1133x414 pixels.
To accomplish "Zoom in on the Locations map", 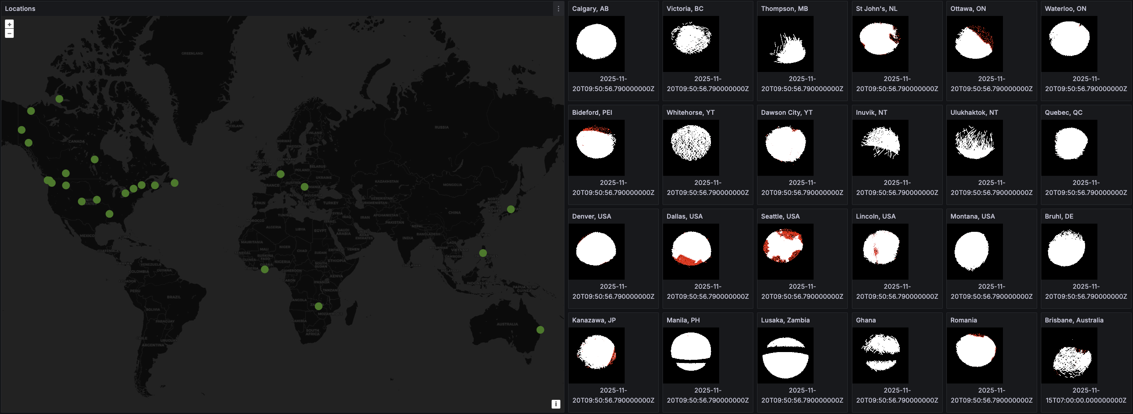I will pos(9,25).
